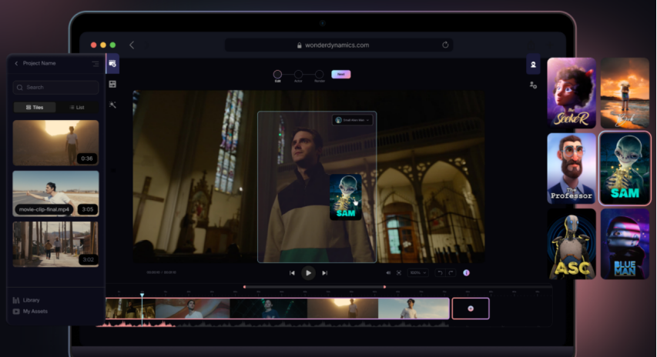Undo the last edit

click(441, 272)
